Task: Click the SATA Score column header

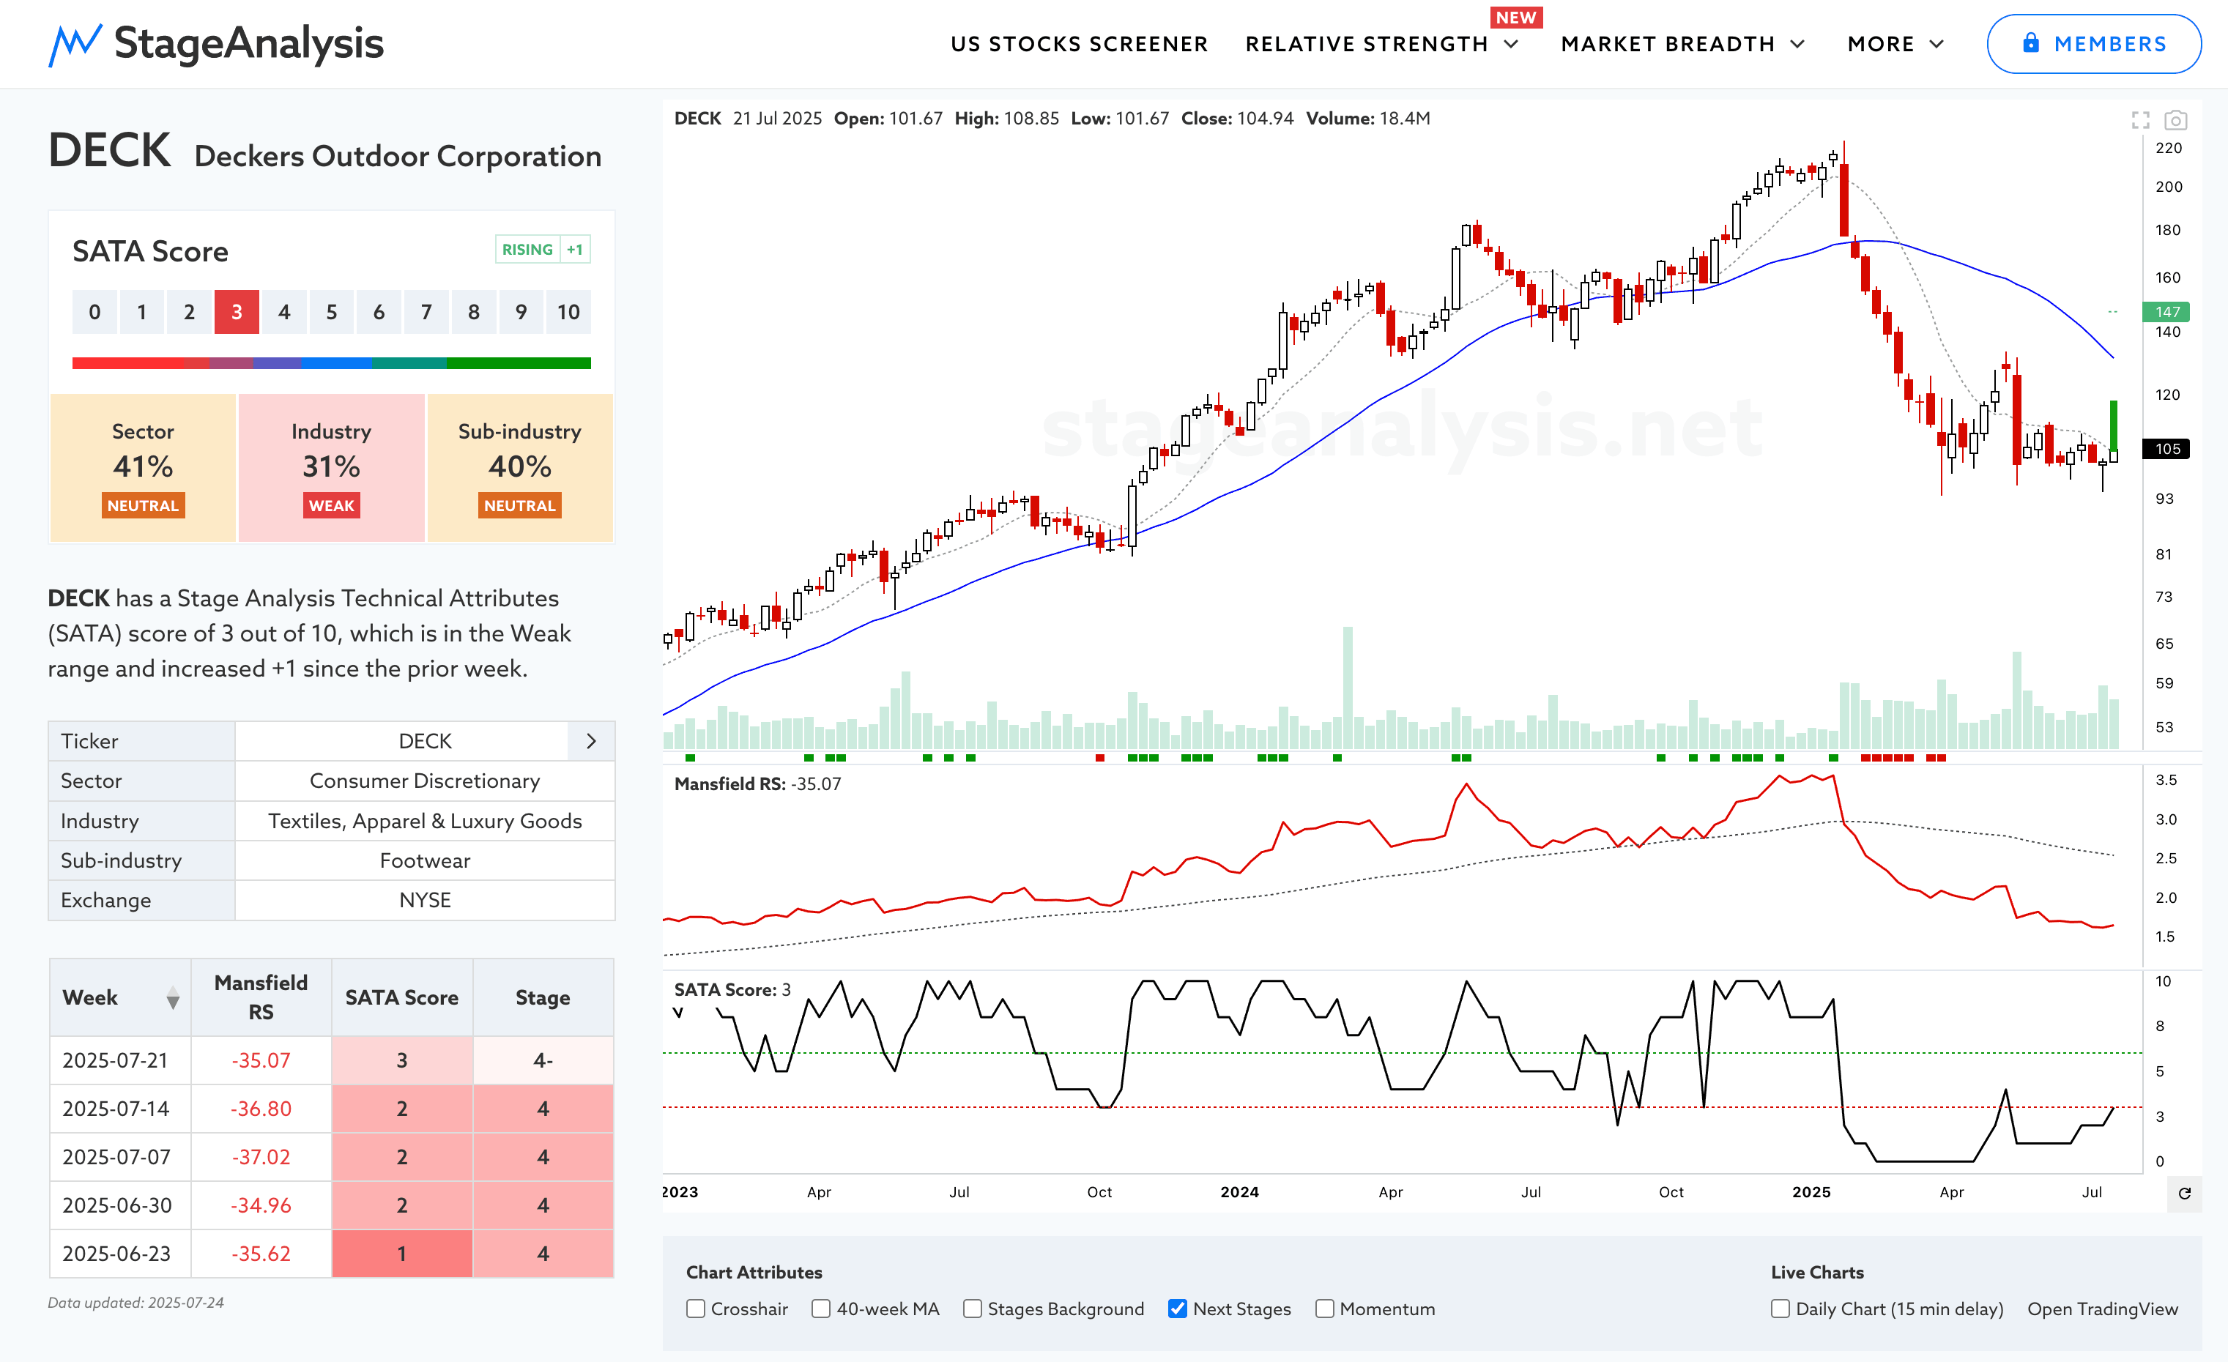Action: click(401, 998)
